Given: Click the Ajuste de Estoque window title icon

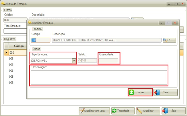Looking at the screenshot, I should click(3, 4).
